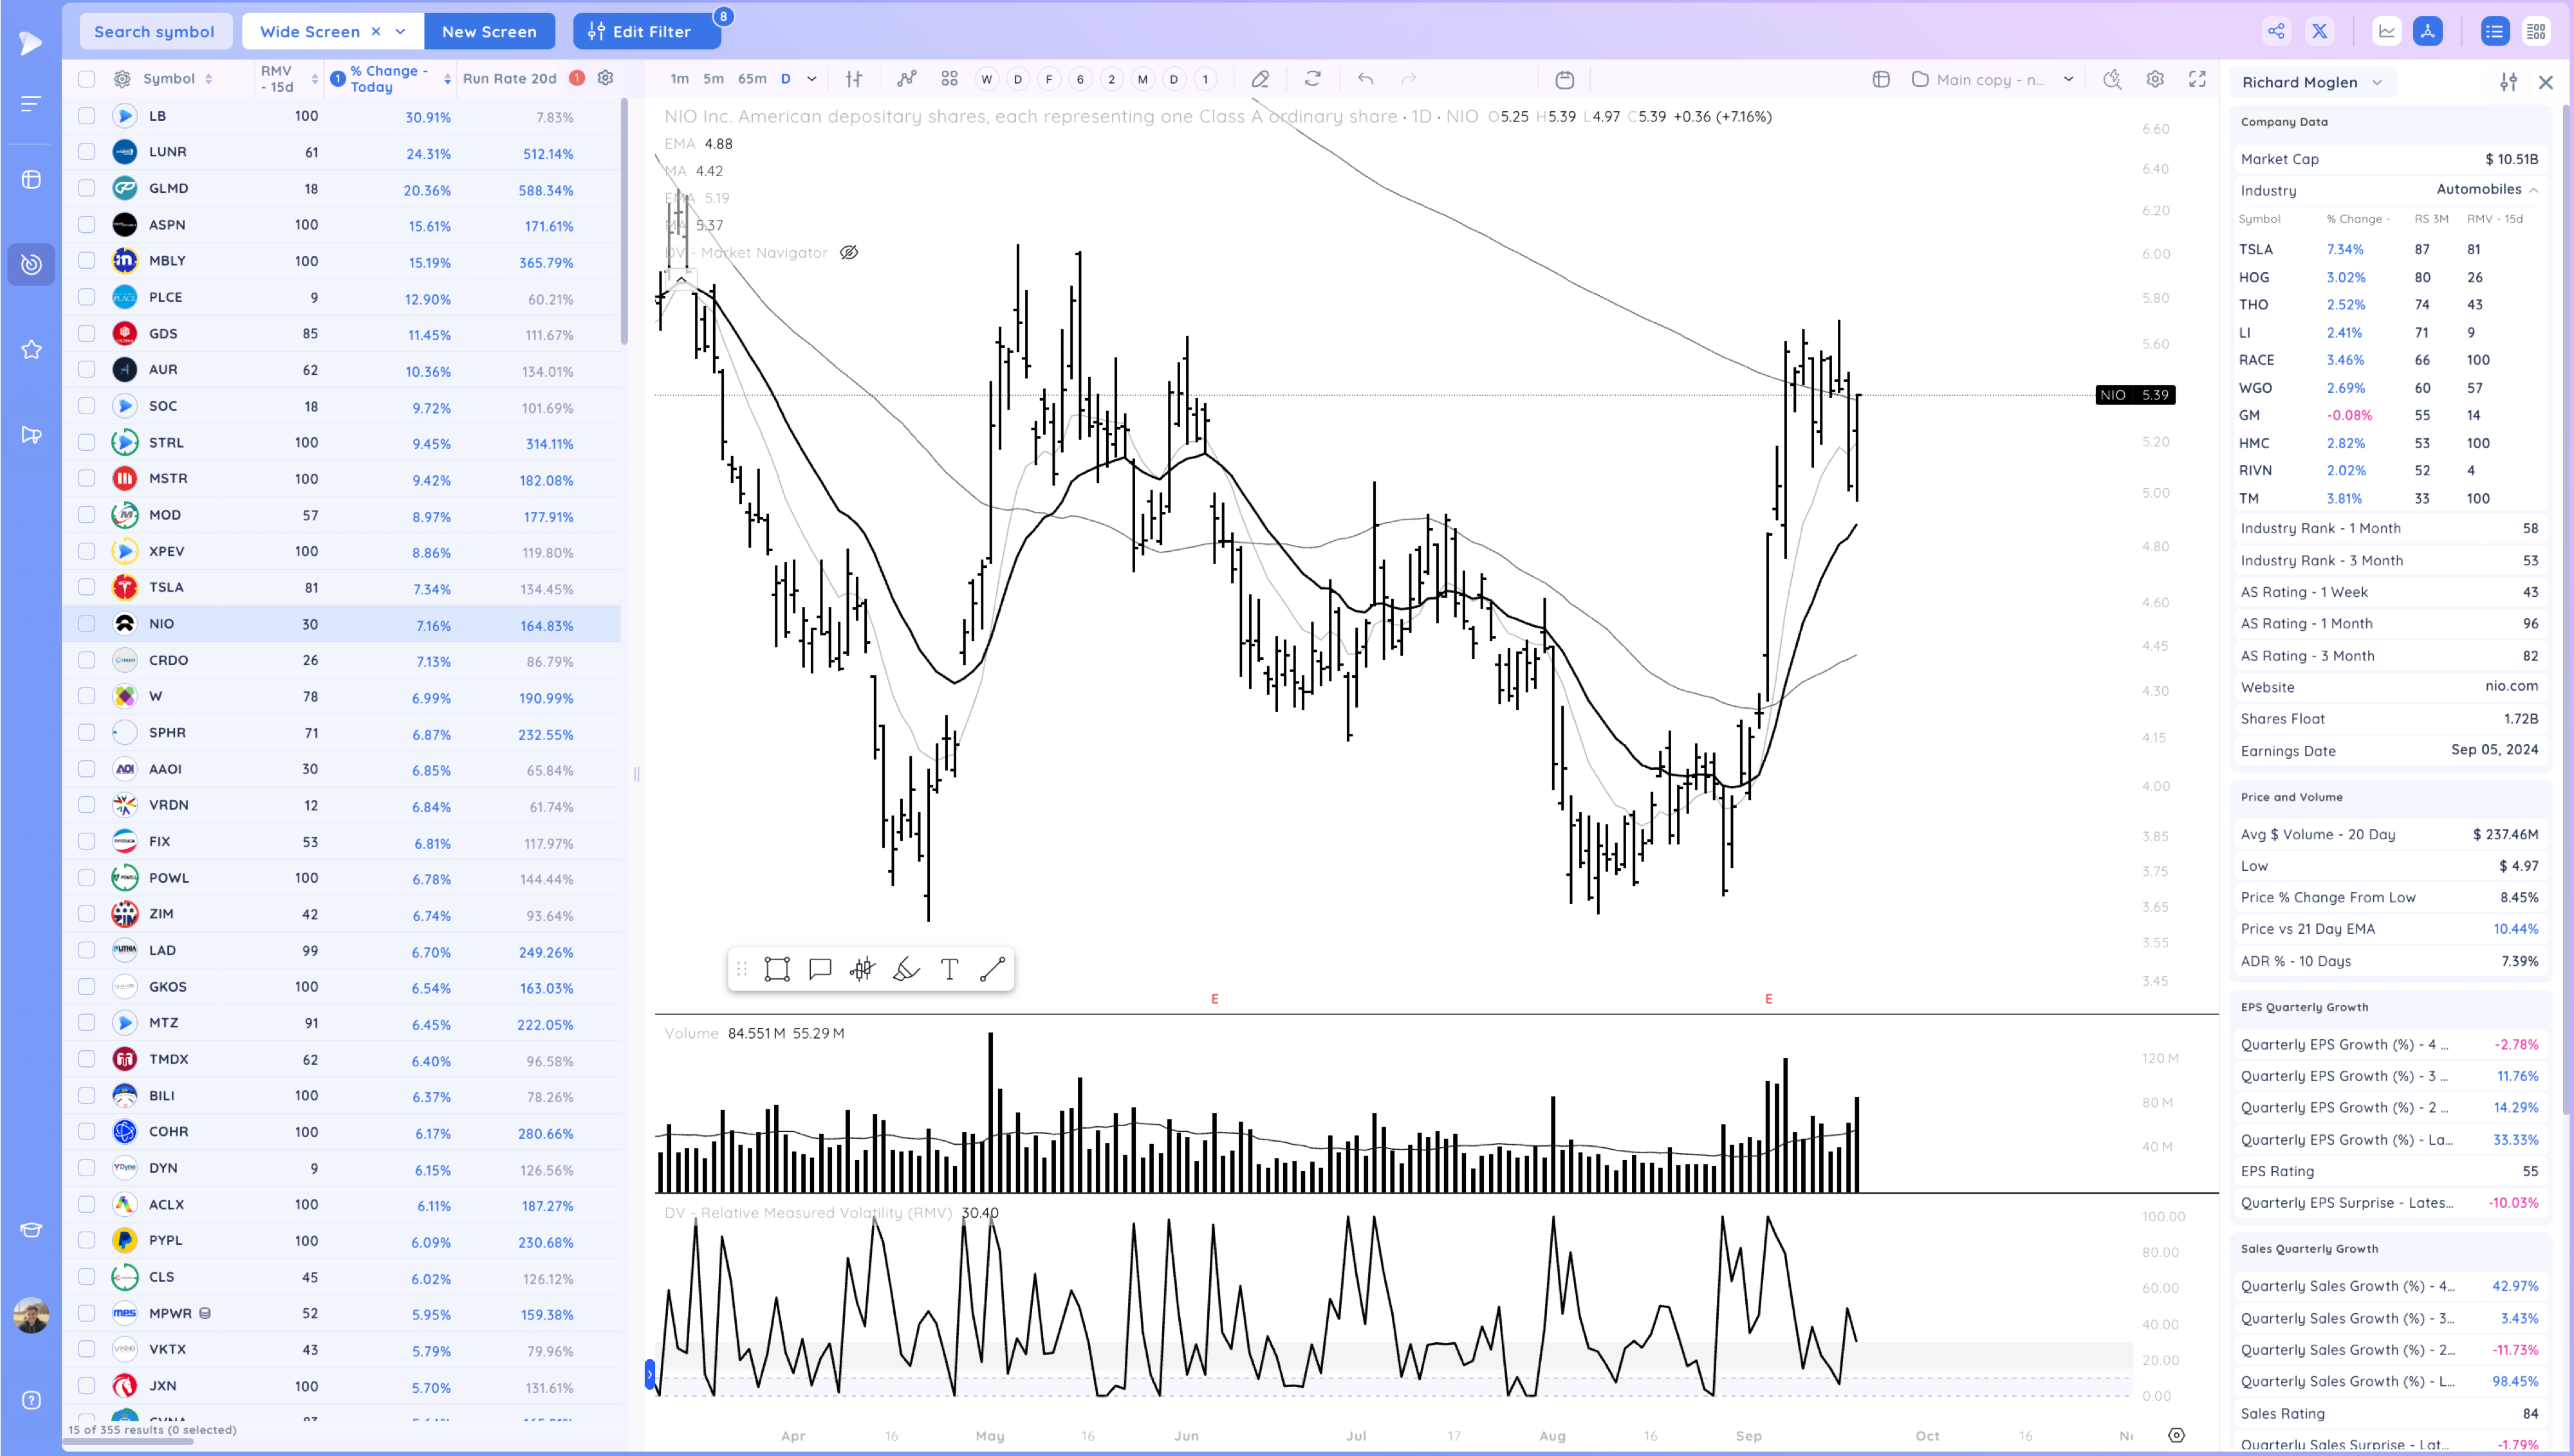
Task: Click the Search symbol field
Action: [x=154, y=31]
